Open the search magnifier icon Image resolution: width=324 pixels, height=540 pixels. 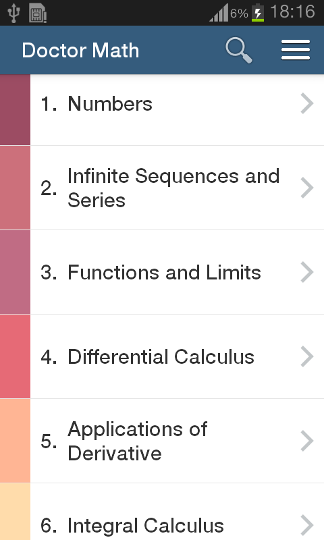click(x=238, y=50)
